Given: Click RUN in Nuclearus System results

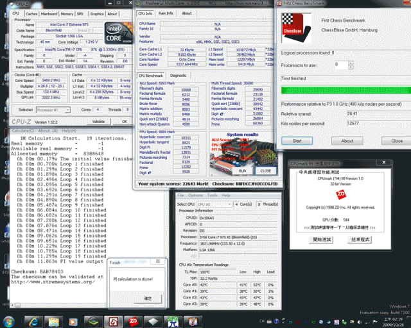Looking at the screenshot, I should click(x=242, y=171).
